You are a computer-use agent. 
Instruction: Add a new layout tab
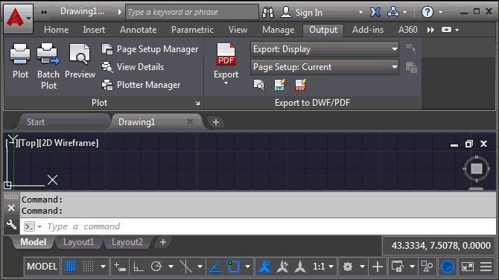(163, 242)
